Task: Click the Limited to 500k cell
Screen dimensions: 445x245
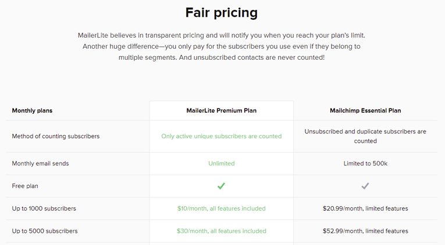Action: click(x=365, y=163)
